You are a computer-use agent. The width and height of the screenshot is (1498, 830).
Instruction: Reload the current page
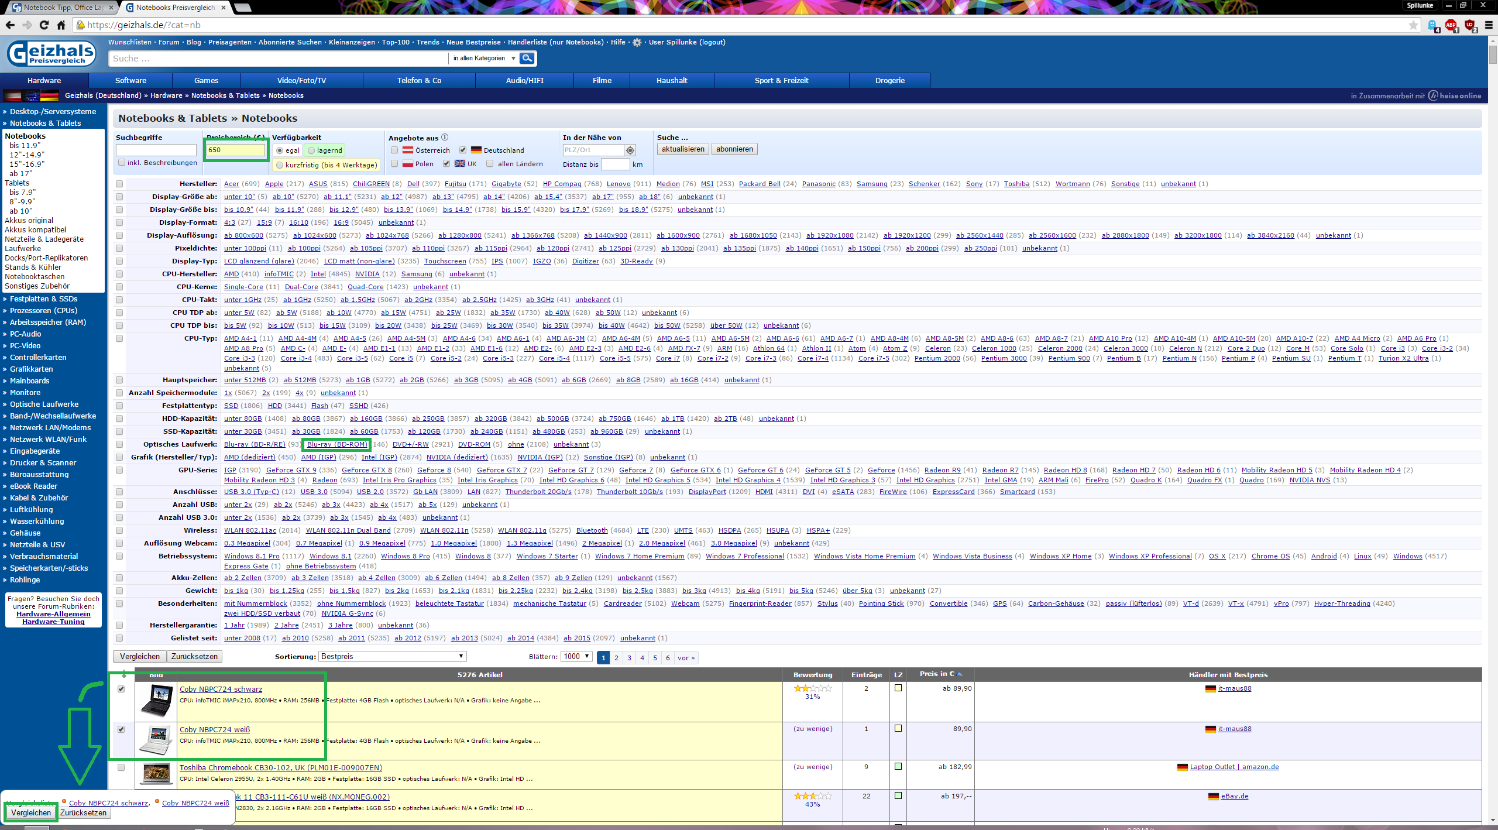[44, 25]
